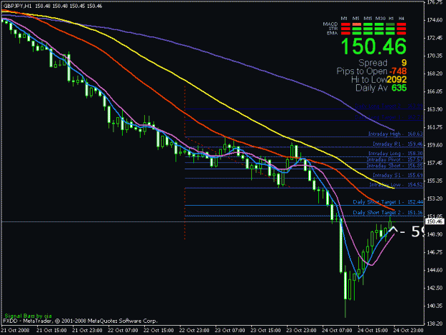This screenshot has width=446, height=335.
Task: Click the Intraday Pivot 157.57 label
Action: (395, 160)
